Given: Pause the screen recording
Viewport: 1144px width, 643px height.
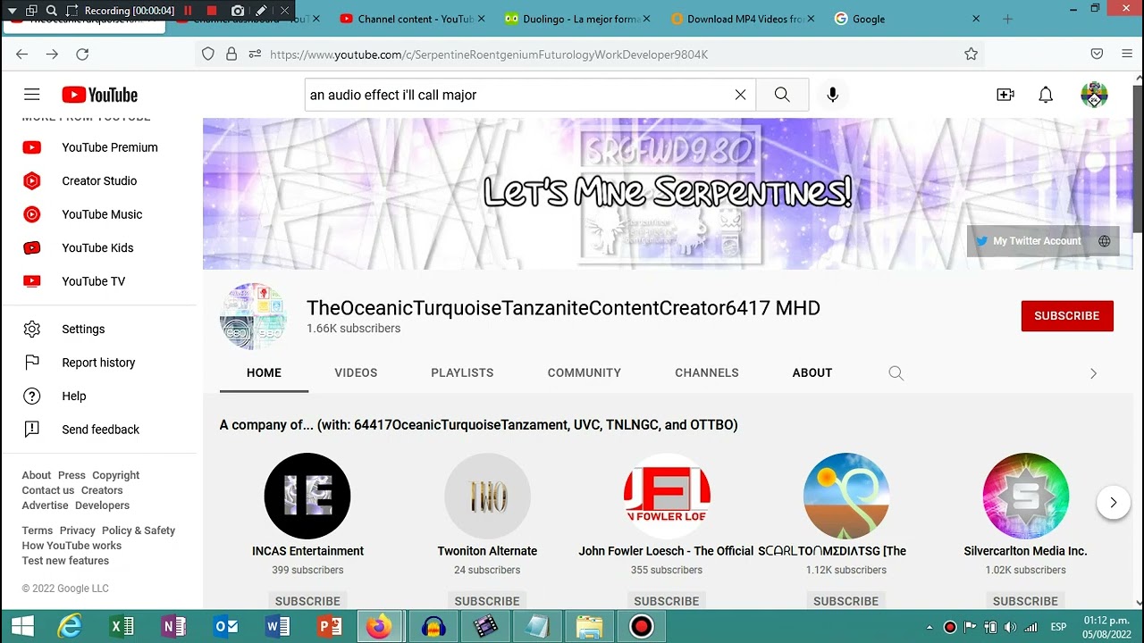Looking at the screenshot, I should pos(188,11).
